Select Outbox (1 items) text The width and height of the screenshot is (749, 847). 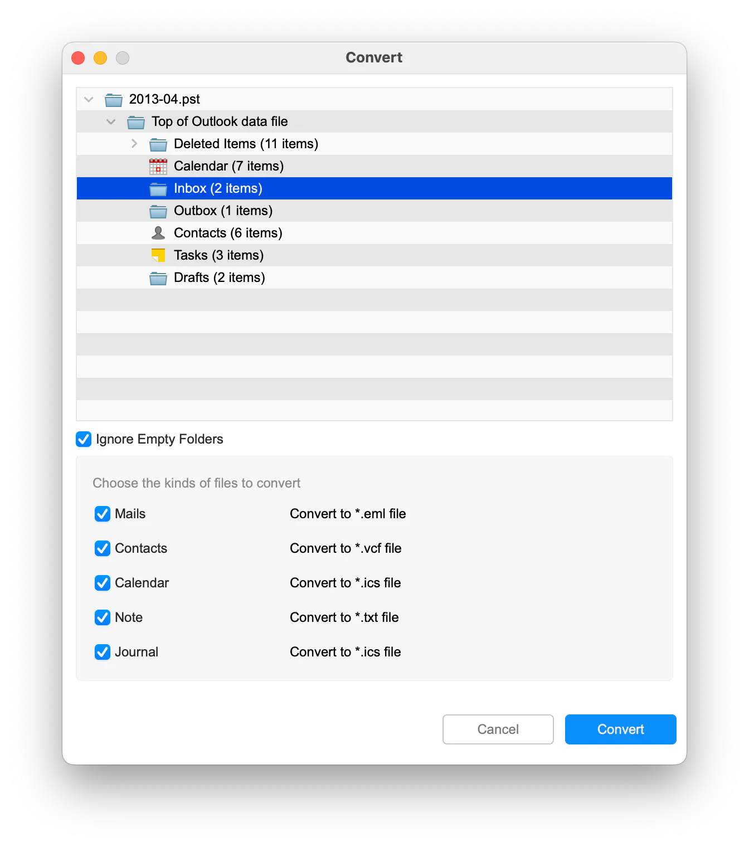[x=223, y=211]
